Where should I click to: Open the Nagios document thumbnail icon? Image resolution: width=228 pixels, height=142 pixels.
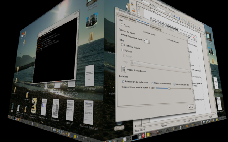click(34, 106)
